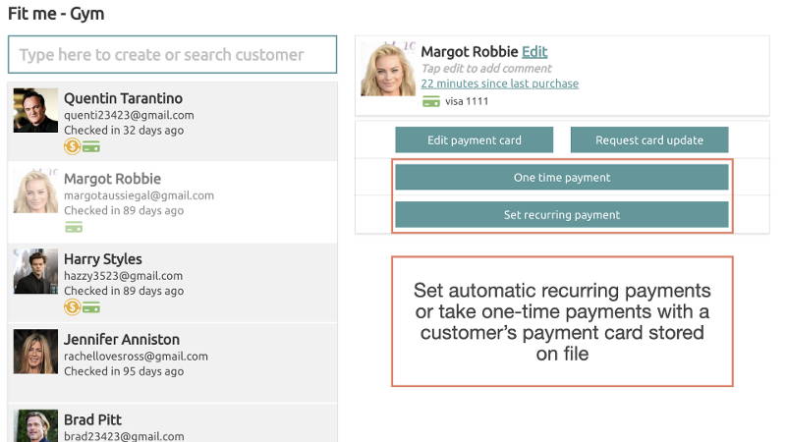The height and width of the screenshot is (442, 786).
Task: Open Harry Styles' profile photo
Action: click(x=35, y=271)
